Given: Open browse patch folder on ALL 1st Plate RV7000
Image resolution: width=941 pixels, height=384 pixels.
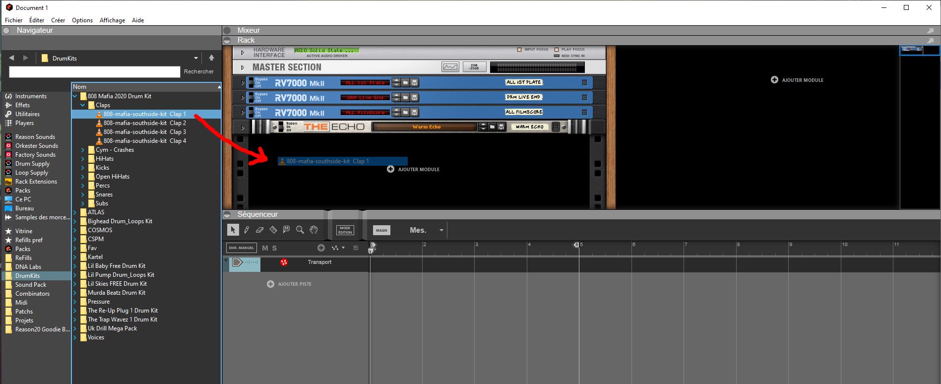Looking at the screenshot, I should [405, 82].
